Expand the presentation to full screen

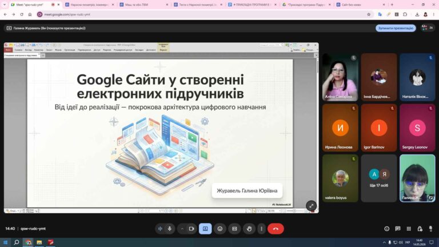(x=311, y=206)
